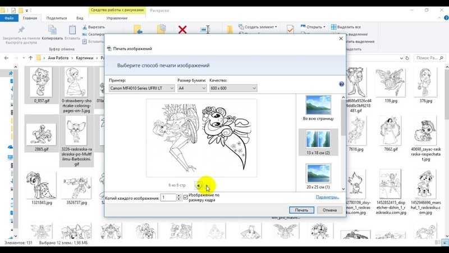Click the copies count input field

click(x=168, y=197)
